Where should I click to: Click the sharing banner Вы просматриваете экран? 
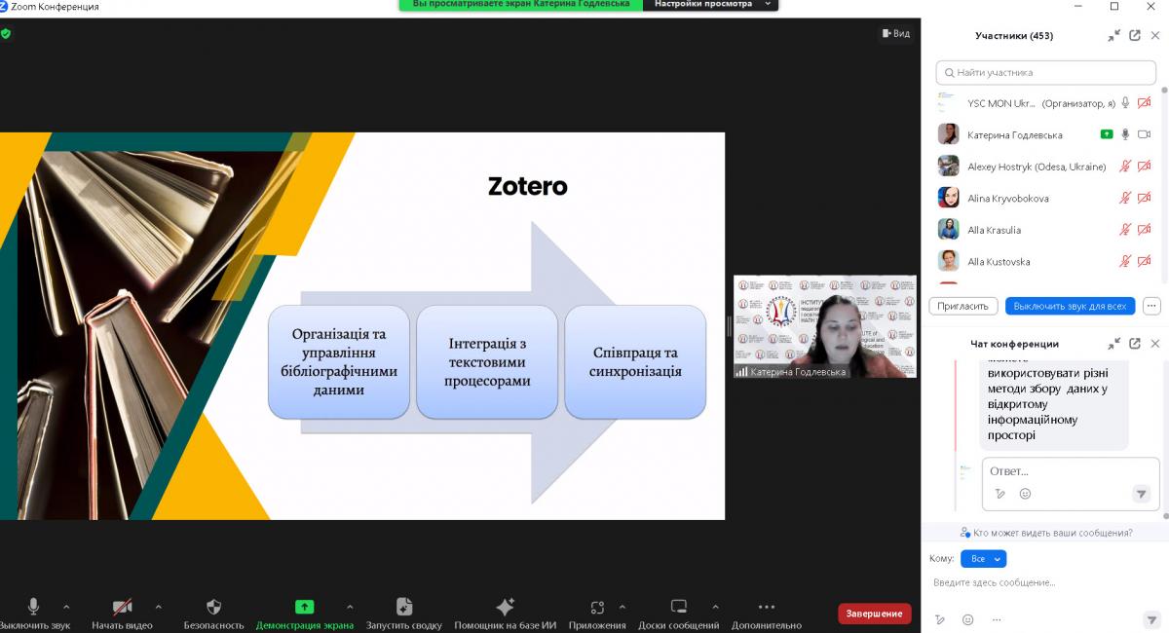click(521, 4)
